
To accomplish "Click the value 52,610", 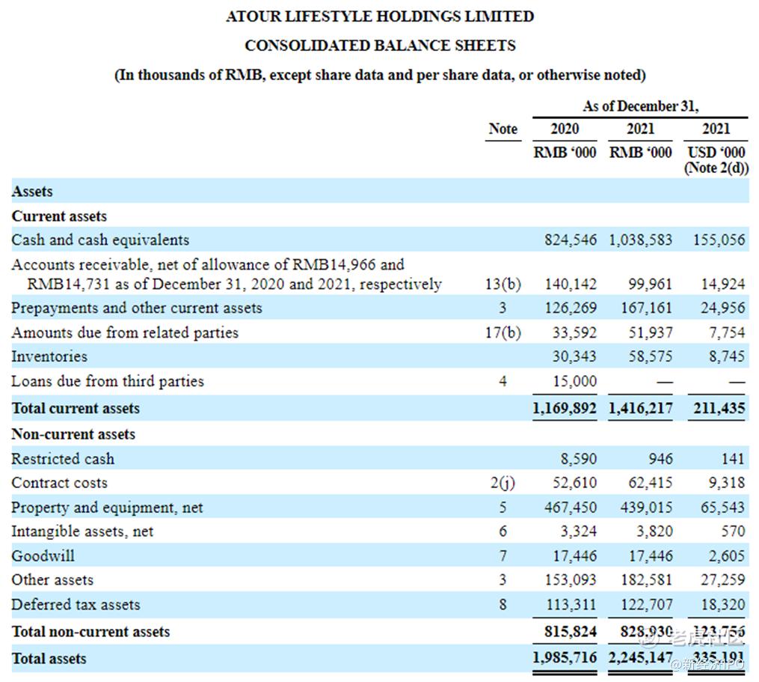I will click(x=574, y=484).
